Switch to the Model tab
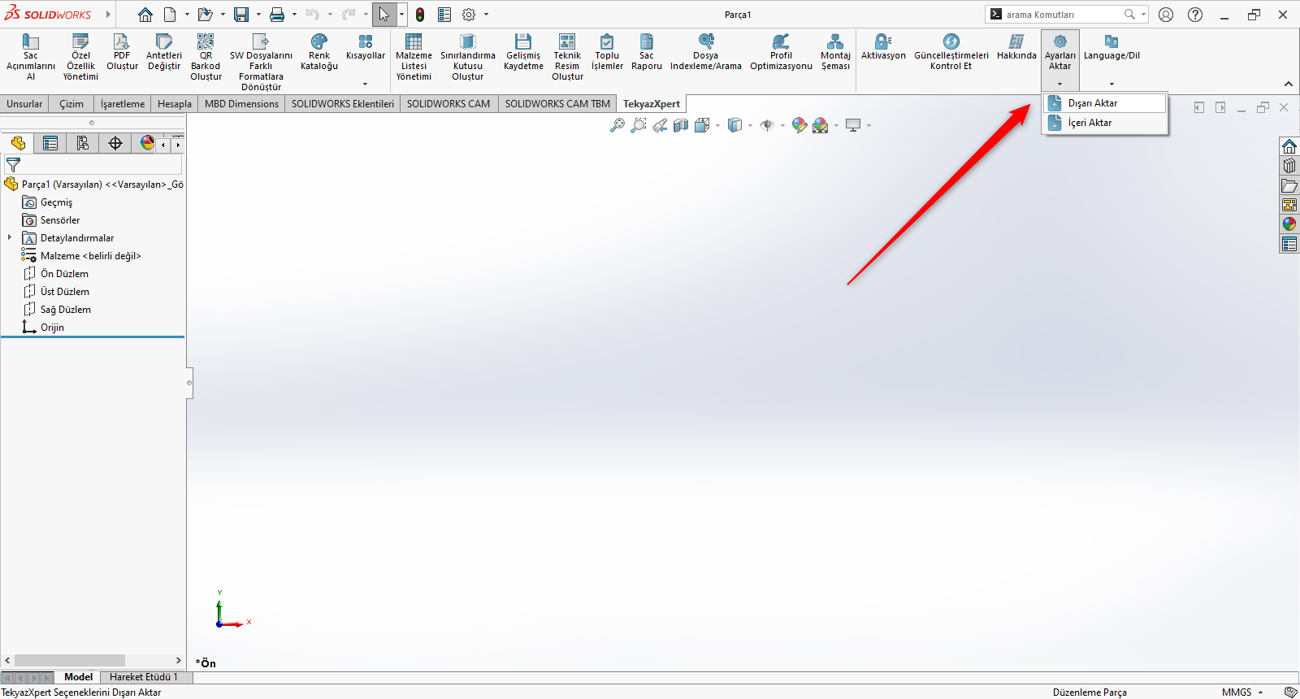This screenshot has width=1300, height=699. (78, 677)
